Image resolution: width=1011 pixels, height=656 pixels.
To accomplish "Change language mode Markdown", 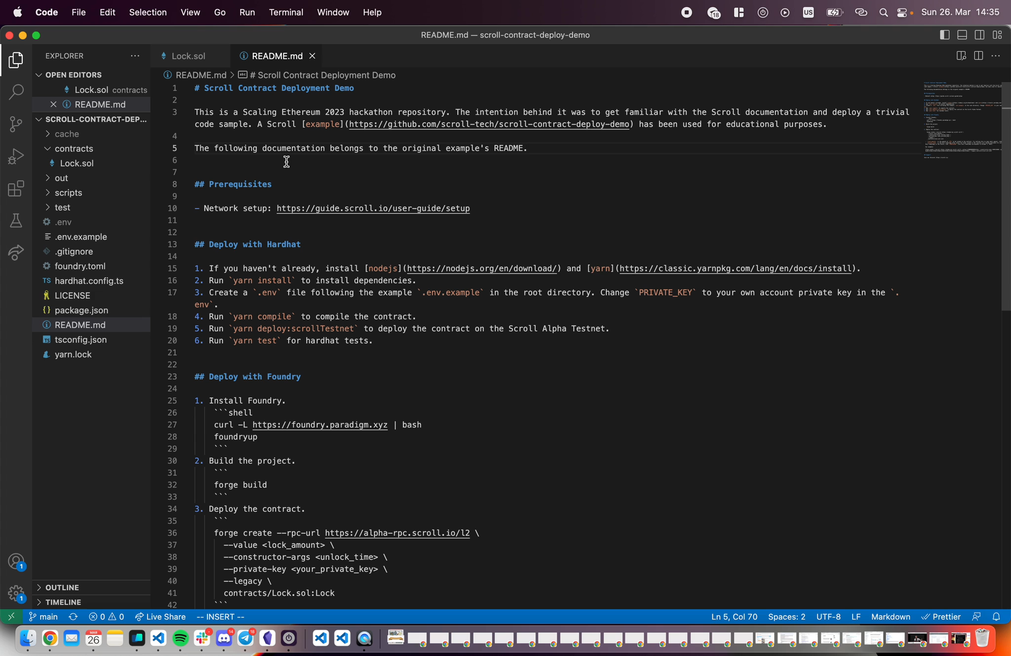I will (x=891, y=617).
